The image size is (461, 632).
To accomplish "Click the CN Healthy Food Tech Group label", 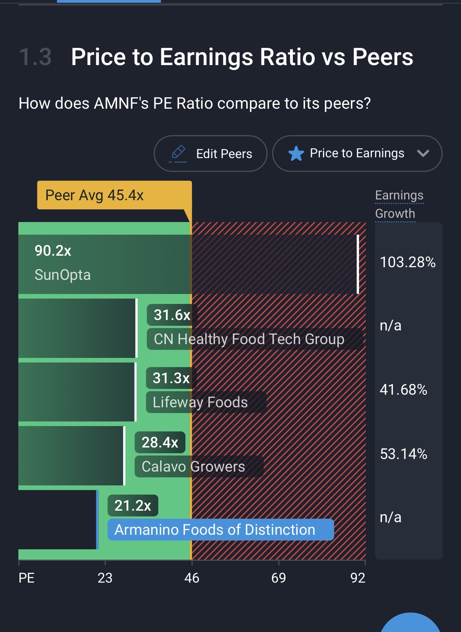I will (249, 339).
